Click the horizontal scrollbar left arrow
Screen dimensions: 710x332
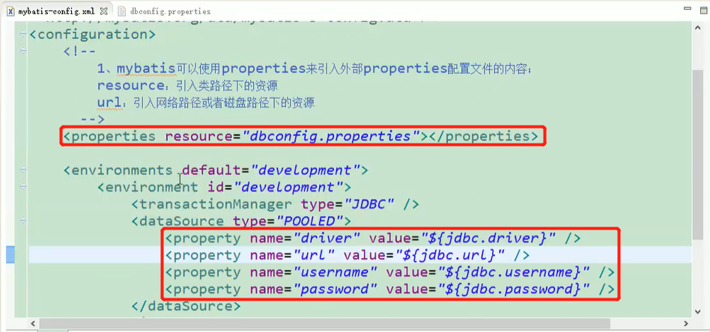point(33,324)
